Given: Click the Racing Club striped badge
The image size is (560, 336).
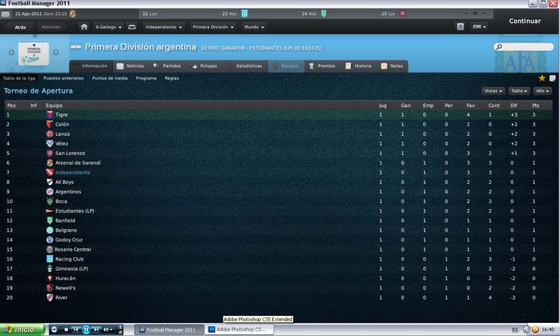Looking at the screenshot, I should [x=50, y=259].
